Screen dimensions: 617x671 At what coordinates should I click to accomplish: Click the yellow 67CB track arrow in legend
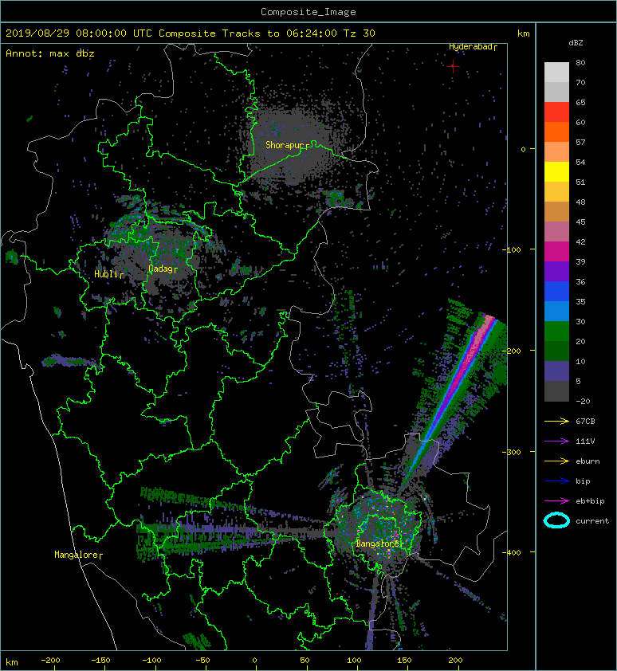pyautogui.click(x=556, y=421)
